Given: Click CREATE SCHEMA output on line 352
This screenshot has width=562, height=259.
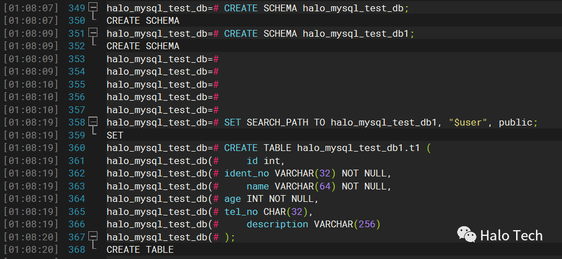Looking at the screenshot, I should (143, 46).
